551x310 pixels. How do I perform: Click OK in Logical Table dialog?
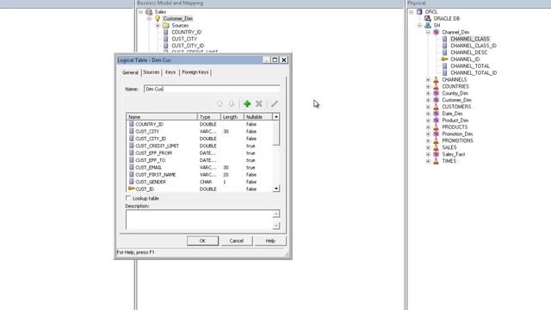(x=202, y=241)
